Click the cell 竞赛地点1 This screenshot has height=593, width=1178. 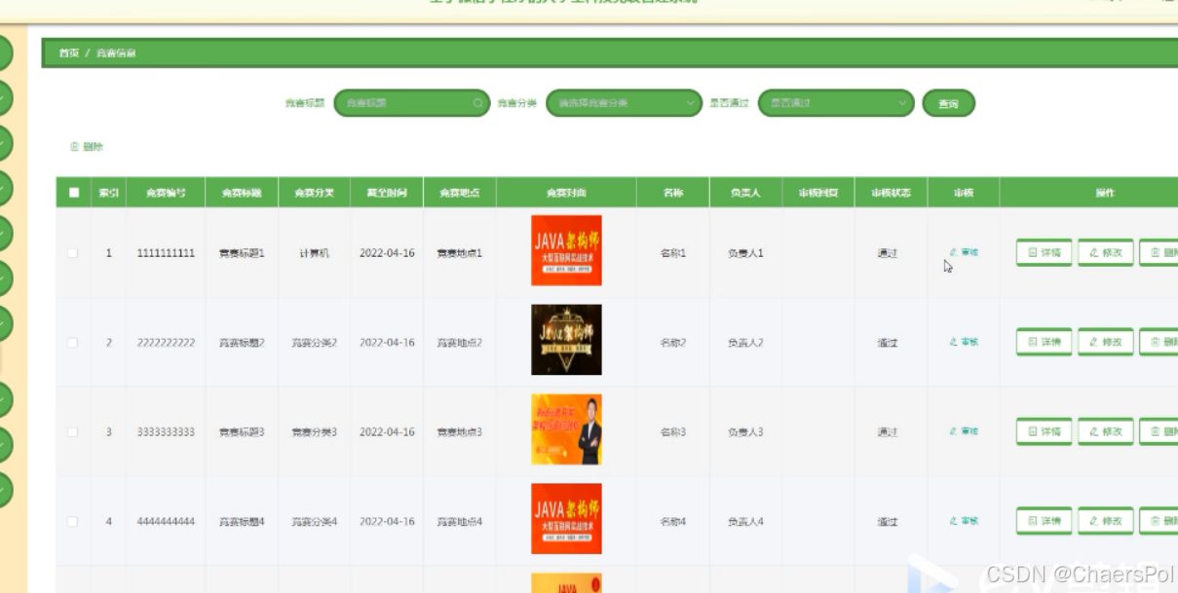click(459, 253)
